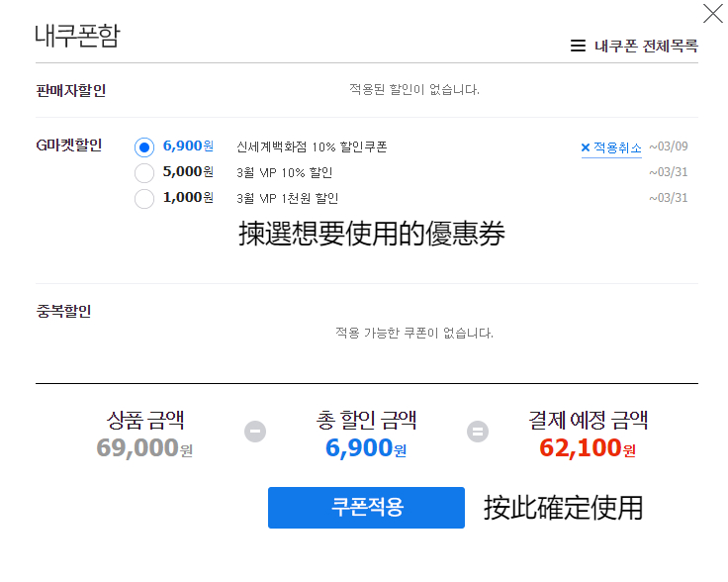Image resolution: width=728 pixels, height=582 pixels.
Task: Click the ~03/09 expiry date
Action: (668, 146)
